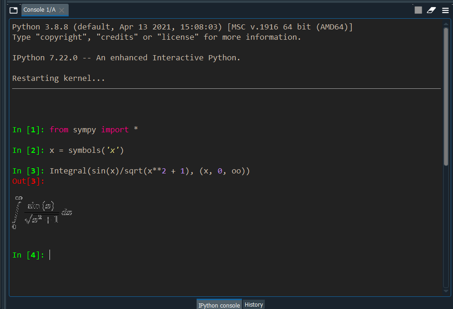Image resolution: width=453 pixels, height=309 pixels.
Task: Click the Out[3] label
Action: click(x=28, y=181)
